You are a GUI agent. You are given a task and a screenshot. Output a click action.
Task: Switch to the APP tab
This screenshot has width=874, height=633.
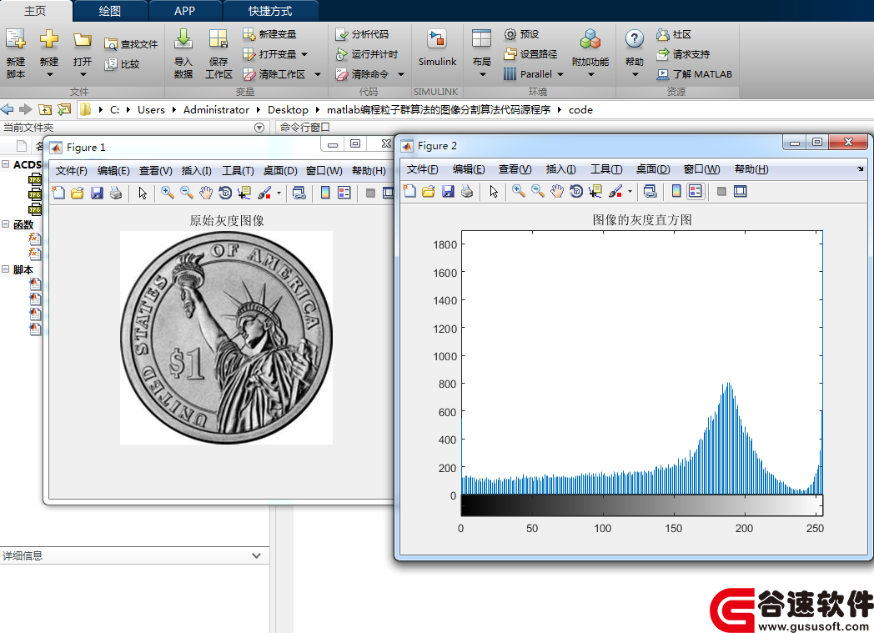[184, 11]
